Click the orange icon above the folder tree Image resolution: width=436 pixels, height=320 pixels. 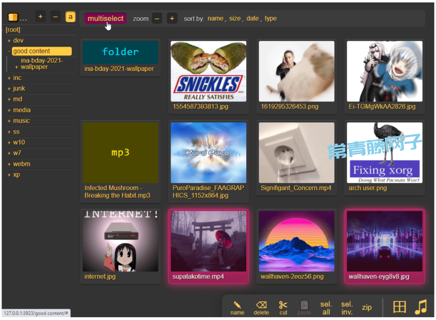coord(13,18)
